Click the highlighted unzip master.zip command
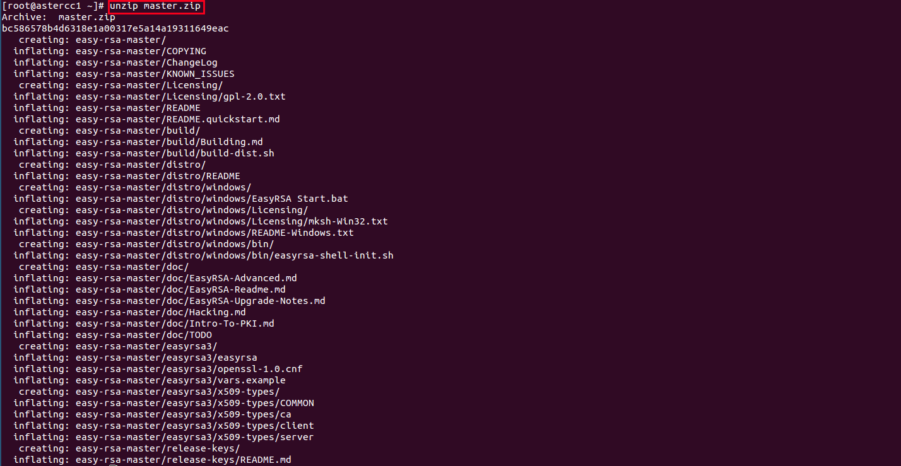The width and height of the screenshot is (901, 466). pos(156,6)
